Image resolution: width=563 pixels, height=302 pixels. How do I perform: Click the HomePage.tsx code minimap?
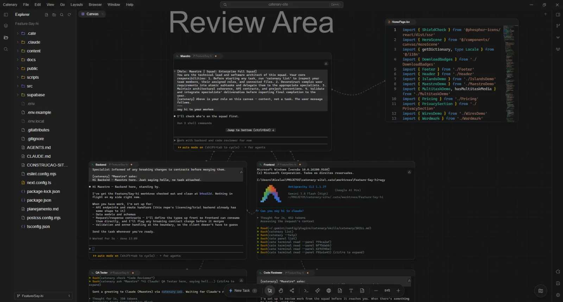click(510, 73)
